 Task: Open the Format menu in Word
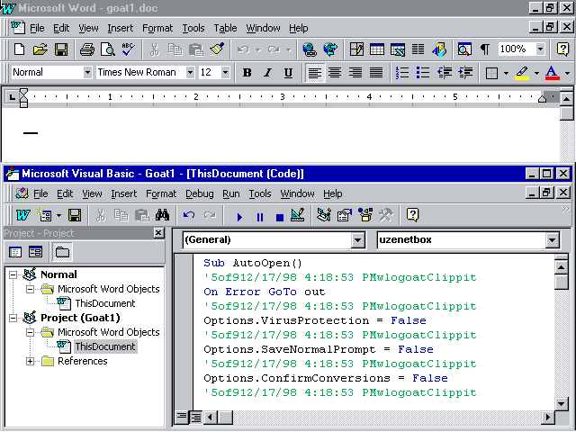tap(157, 28)
